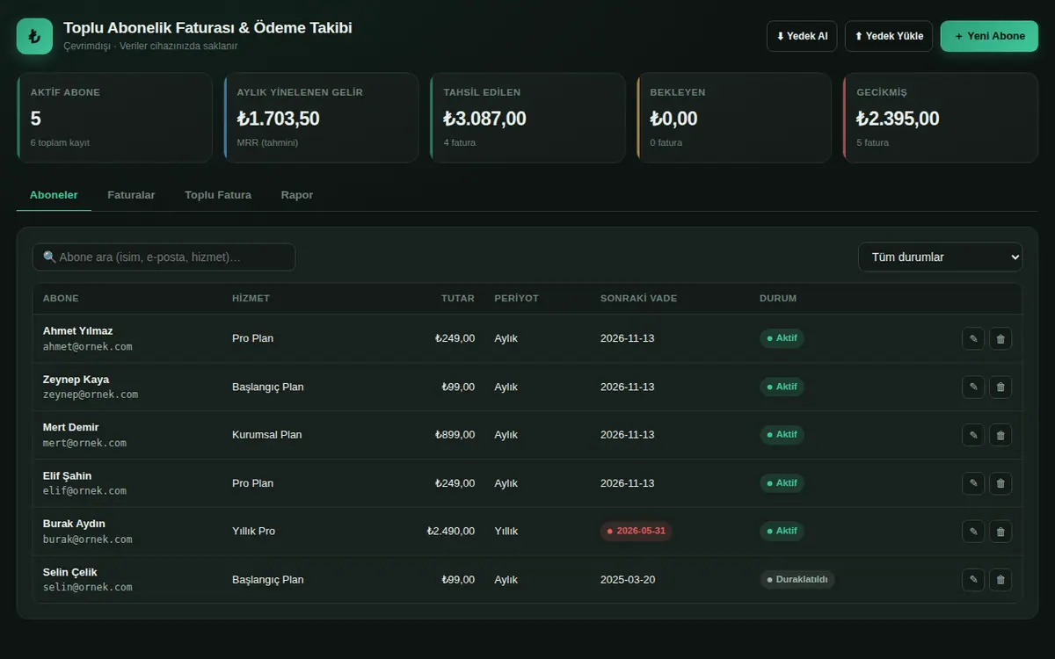1055x659 pixels.
Task: Click the Yıllık Pro service cell
Action: pyautogui.click(x=254, y=532)
